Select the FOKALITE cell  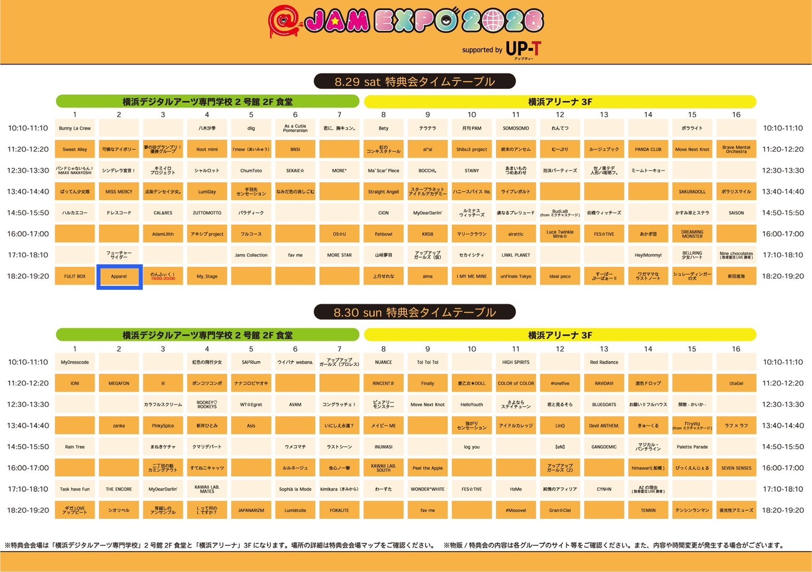(x=340, y=510)
